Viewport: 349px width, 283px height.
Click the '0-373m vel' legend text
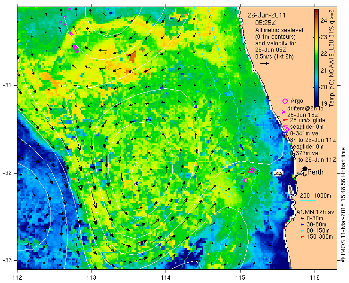[305, 153]
